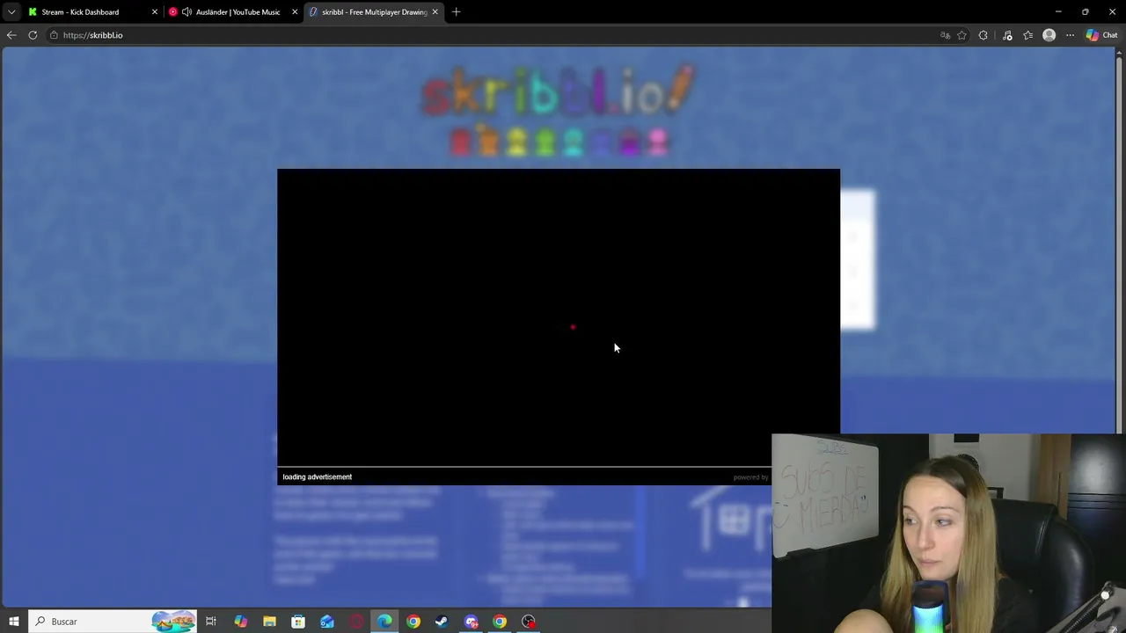Open the Windows Start menu

coord(13,622)
